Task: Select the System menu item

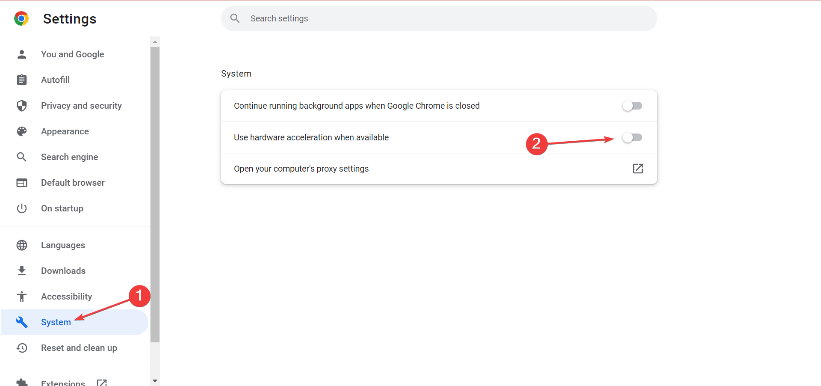Action: point(74,322)
